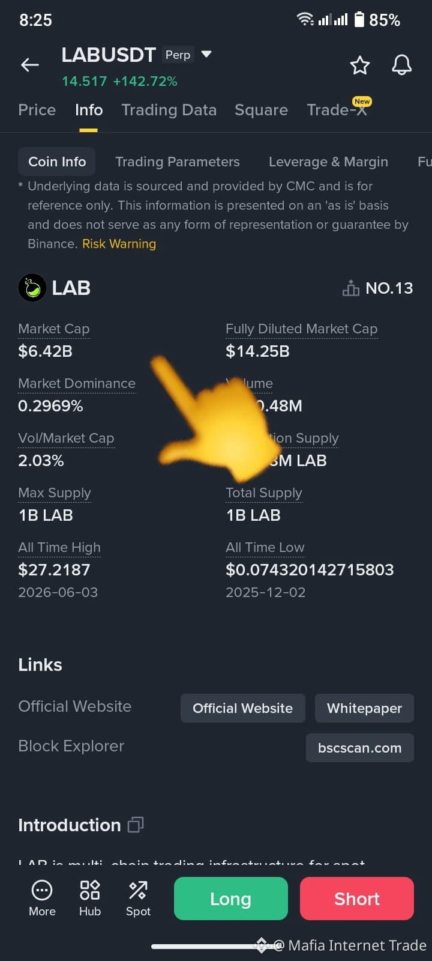Add LABUSDT to favorites with star icon
The image size is (432, 961).
[x=360, y=65]
